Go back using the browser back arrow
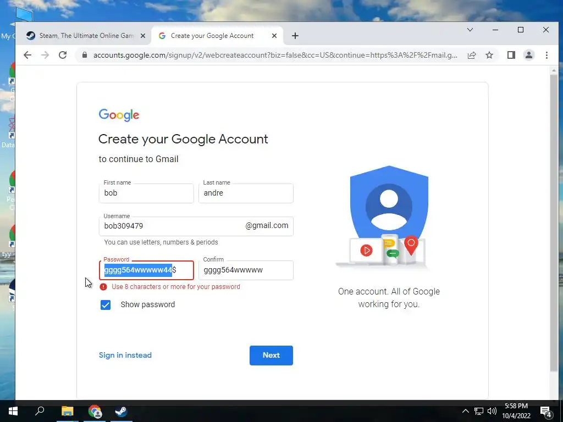 coord(27,55)
